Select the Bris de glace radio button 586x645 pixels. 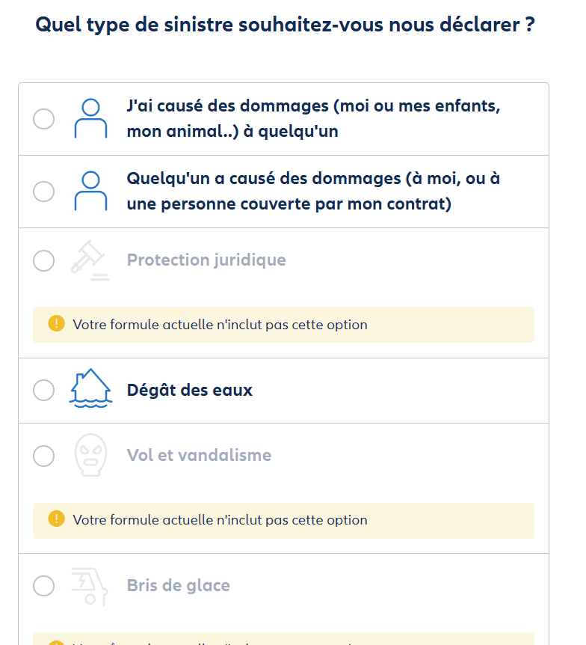(43, 586)
